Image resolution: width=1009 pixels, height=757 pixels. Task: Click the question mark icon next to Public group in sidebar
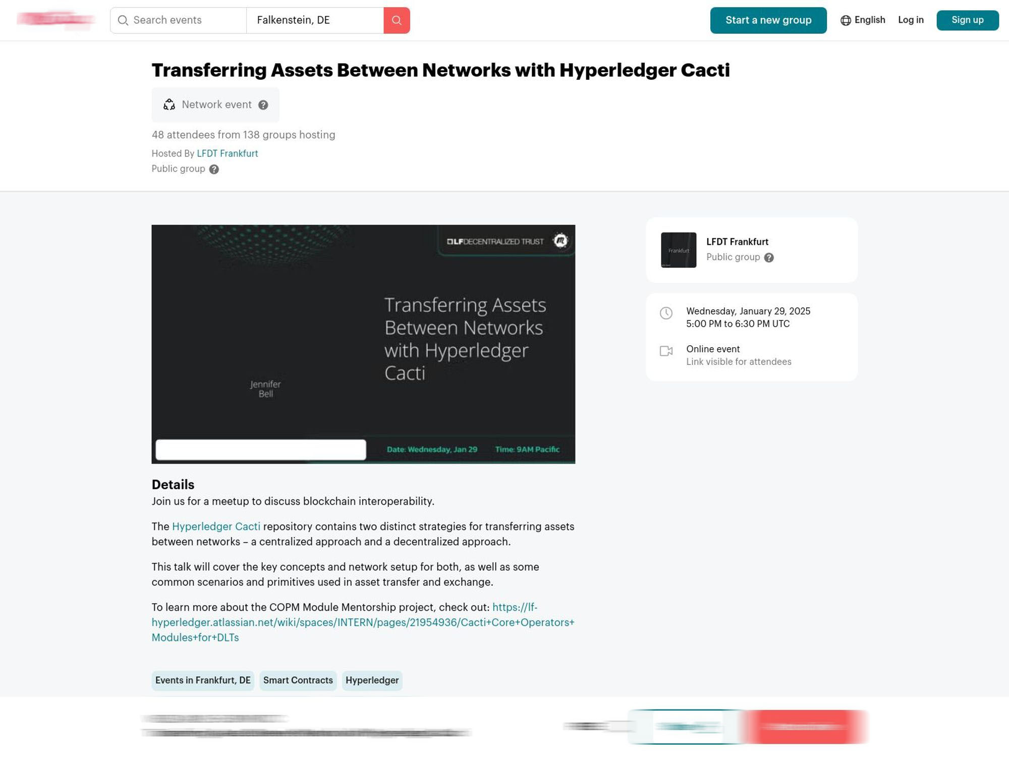click(768, 257)
